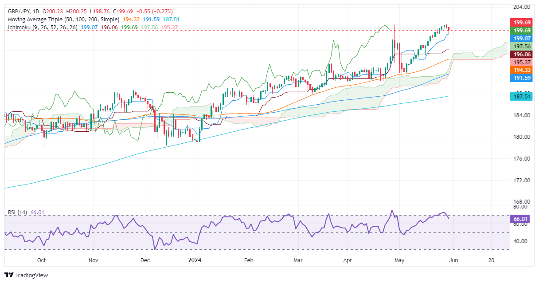Click the 2024 label on time axis
539x283 pixels.
click(195, 260)
